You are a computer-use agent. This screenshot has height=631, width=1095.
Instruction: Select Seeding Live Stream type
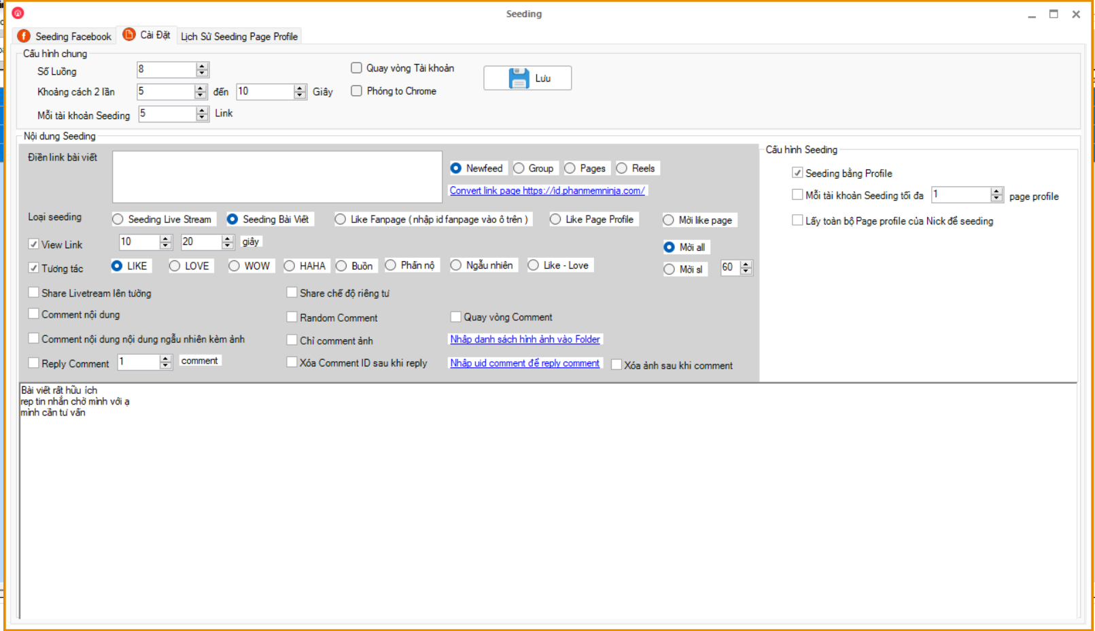(118, 219)
